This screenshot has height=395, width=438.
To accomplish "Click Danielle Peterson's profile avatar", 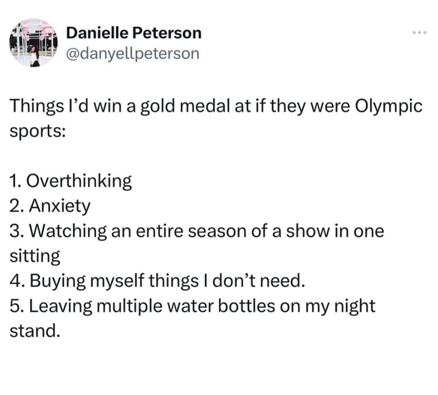I will [x=34, y=43].
